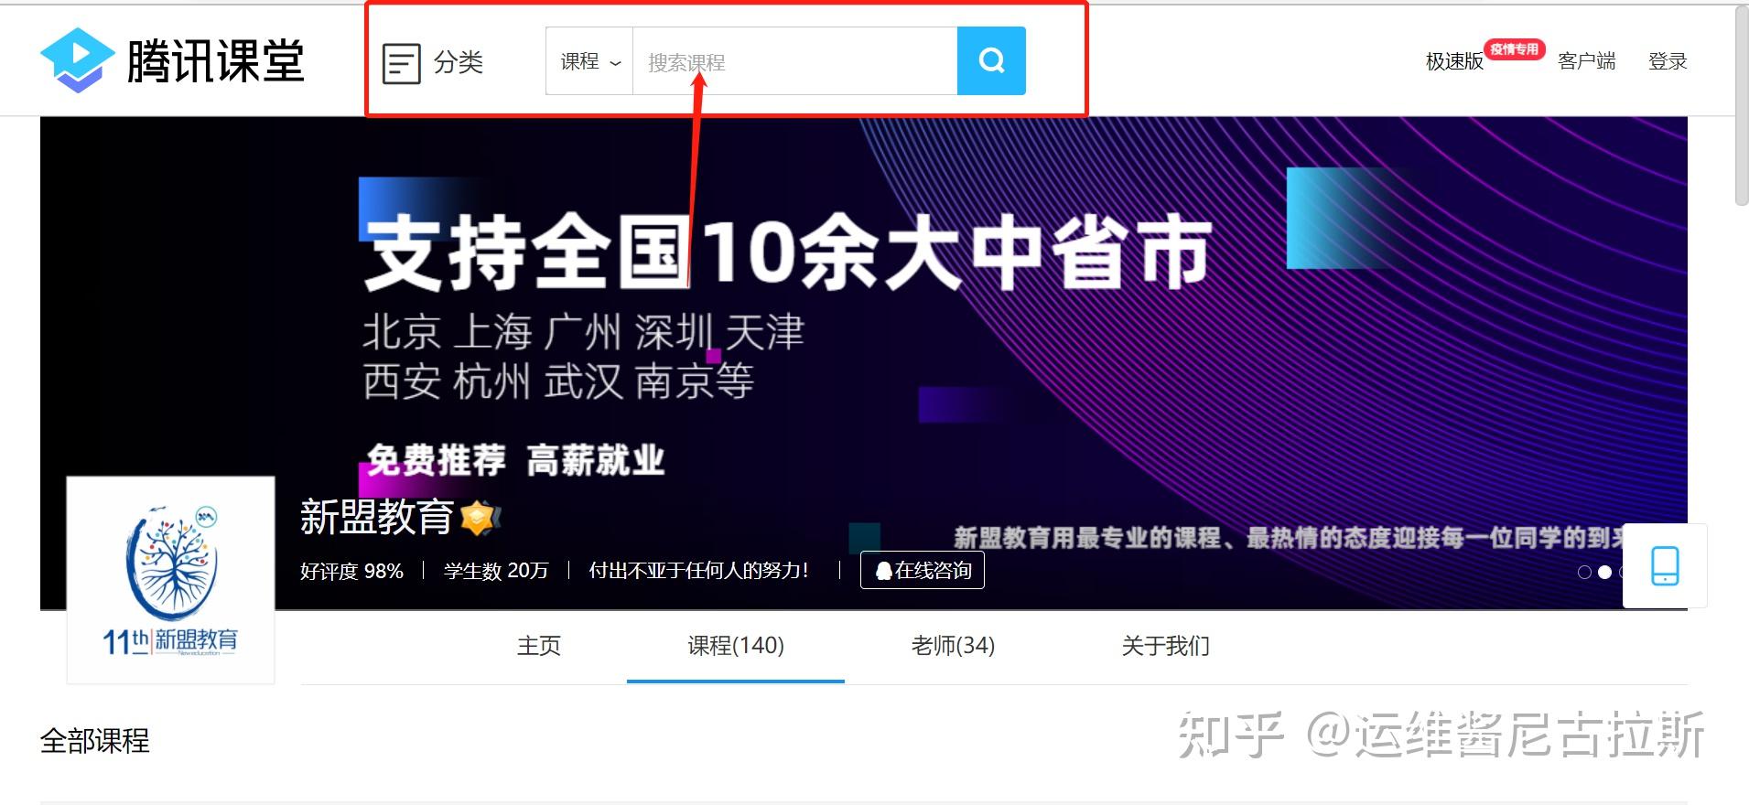Switch to the 主页 tab

point(538,646)
